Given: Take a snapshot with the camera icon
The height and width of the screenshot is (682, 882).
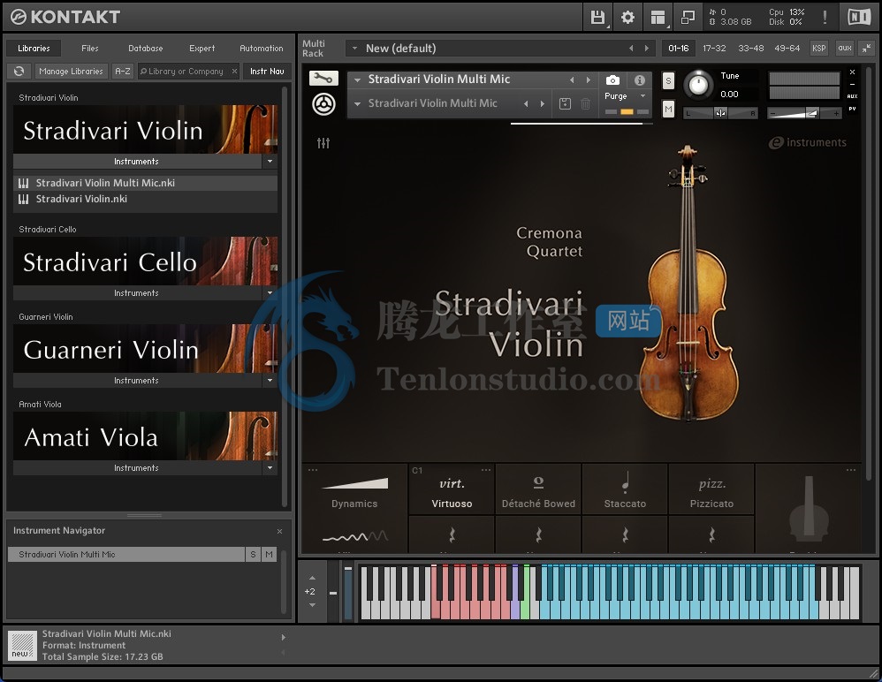Looking at the screenshot, I should click(612, 80).
